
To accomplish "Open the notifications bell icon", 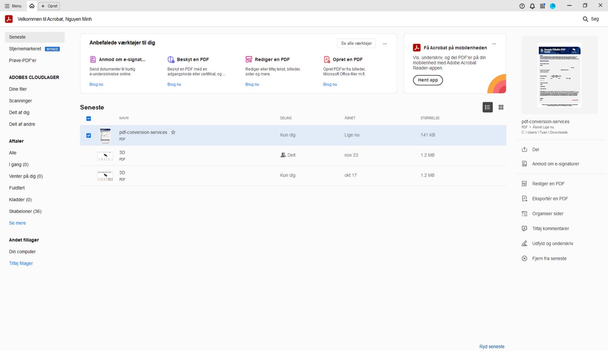I will click(532, 6).
